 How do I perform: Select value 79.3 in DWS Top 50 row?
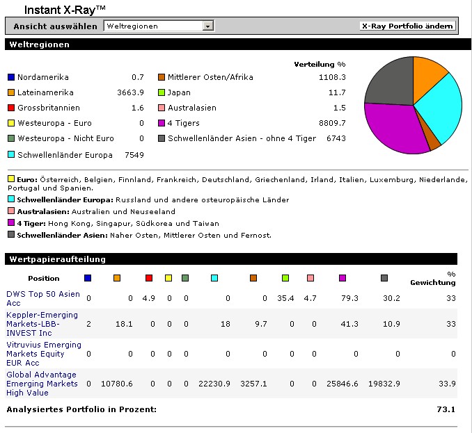click(349, 298)
